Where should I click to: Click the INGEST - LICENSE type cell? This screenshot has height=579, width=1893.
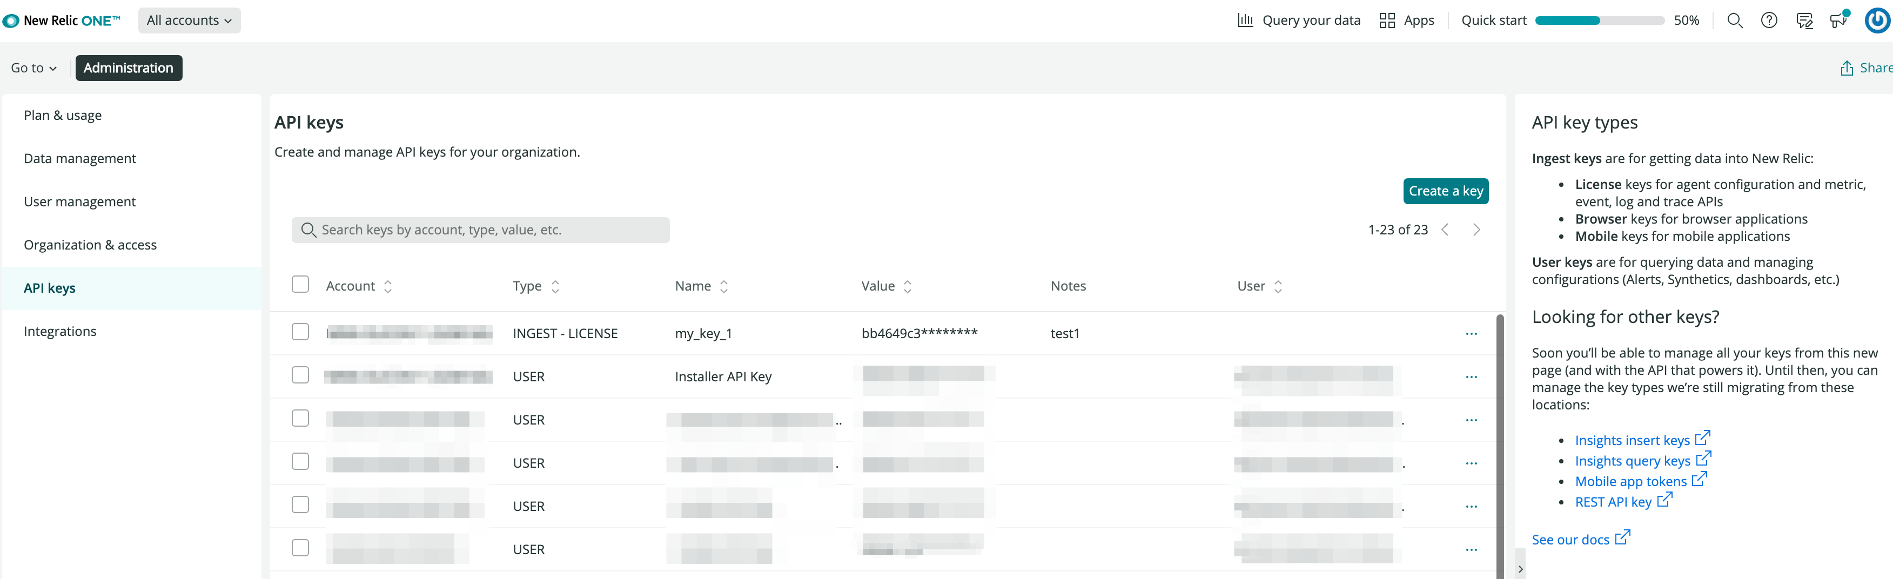click(x=565, y=334)
